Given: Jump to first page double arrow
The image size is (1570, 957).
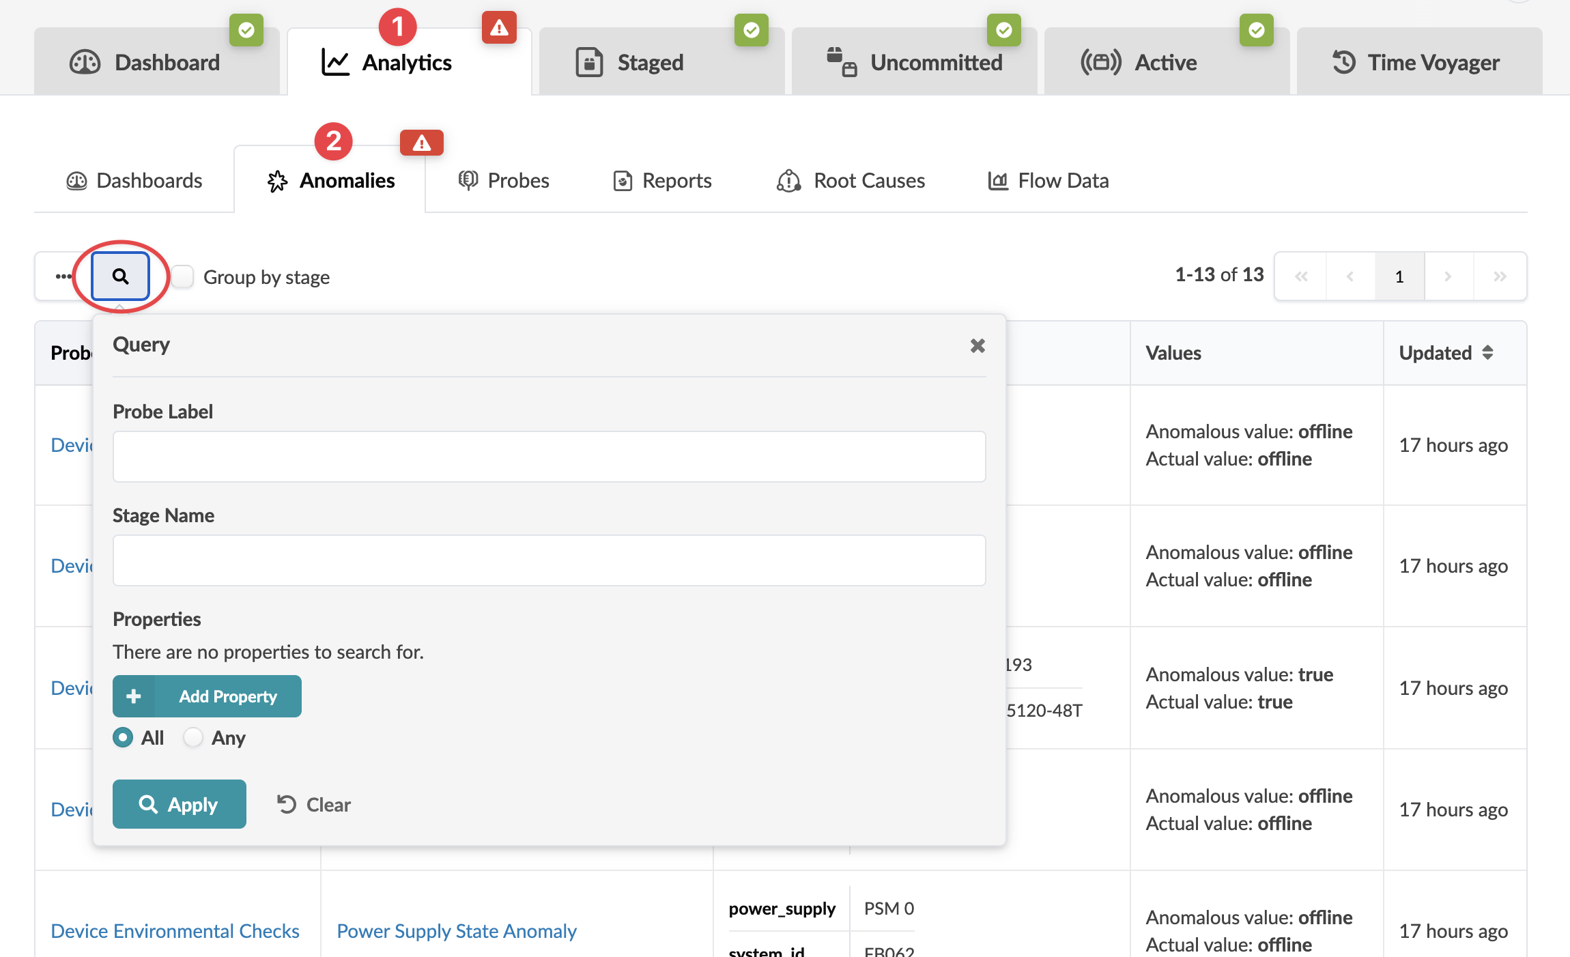Looking at the screenshot, I should tap(1301, 276).
